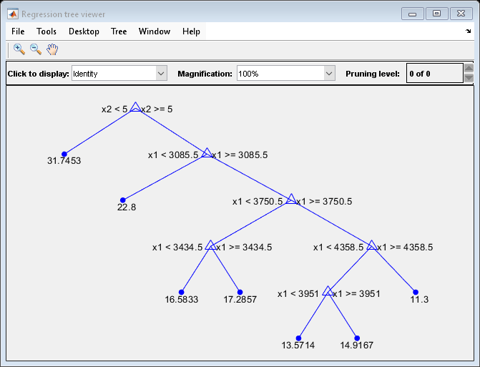The width and height of the screenshot is (480, 367).
Task: Open the File menu
Action: tap(18, 31)
